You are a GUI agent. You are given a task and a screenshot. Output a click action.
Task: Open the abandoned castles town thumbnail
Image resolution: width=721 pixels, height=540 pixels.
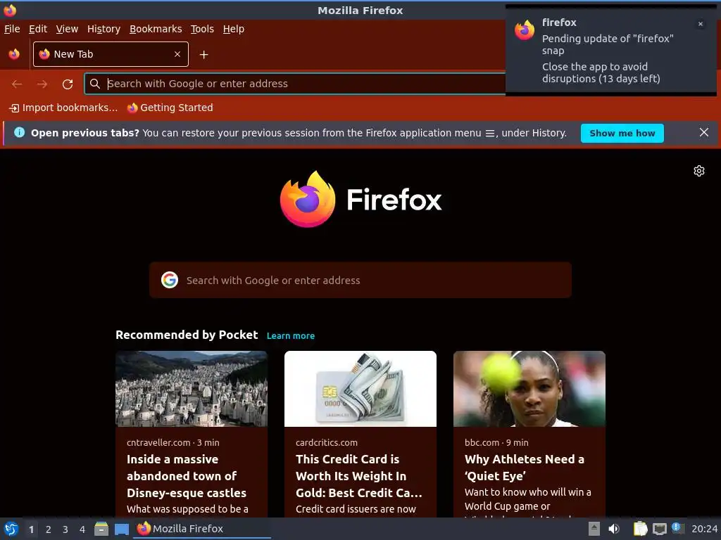[192, 389]
